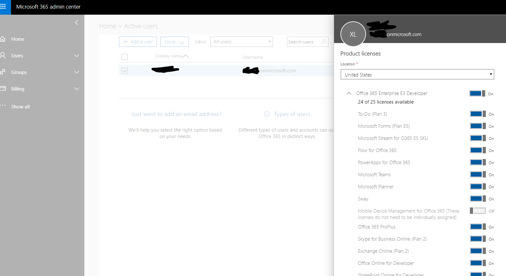Switch off PowerApps for Office 365
Screen dimensions: 506x276
tap(478, 162)
